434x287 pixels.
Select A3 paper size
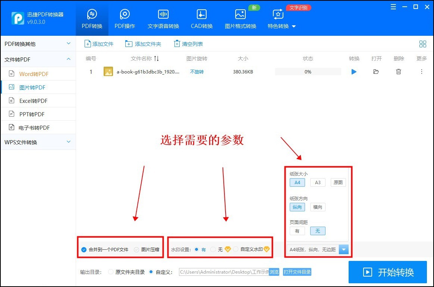317,182
